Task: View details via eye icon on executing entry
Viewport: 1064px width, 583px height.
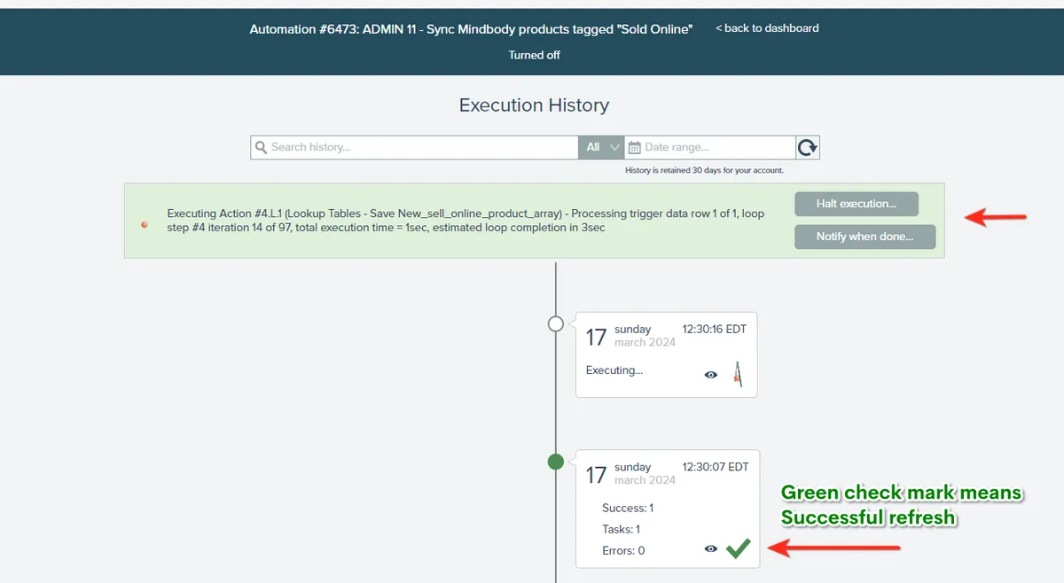Action: click(710, 375)
